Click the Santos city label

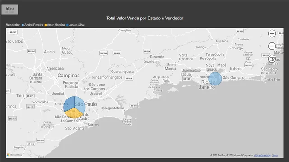coord(93,125)
